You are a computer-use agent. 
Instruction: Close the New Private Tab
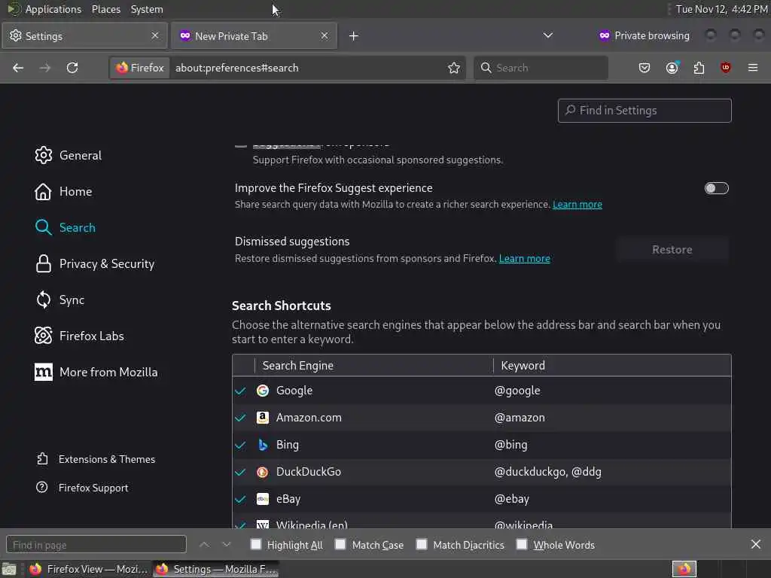click(x=324, y=35)
